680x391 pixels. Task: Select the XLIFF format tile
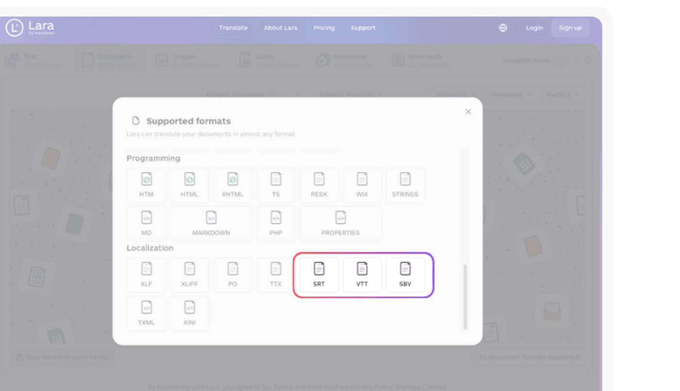189,275
